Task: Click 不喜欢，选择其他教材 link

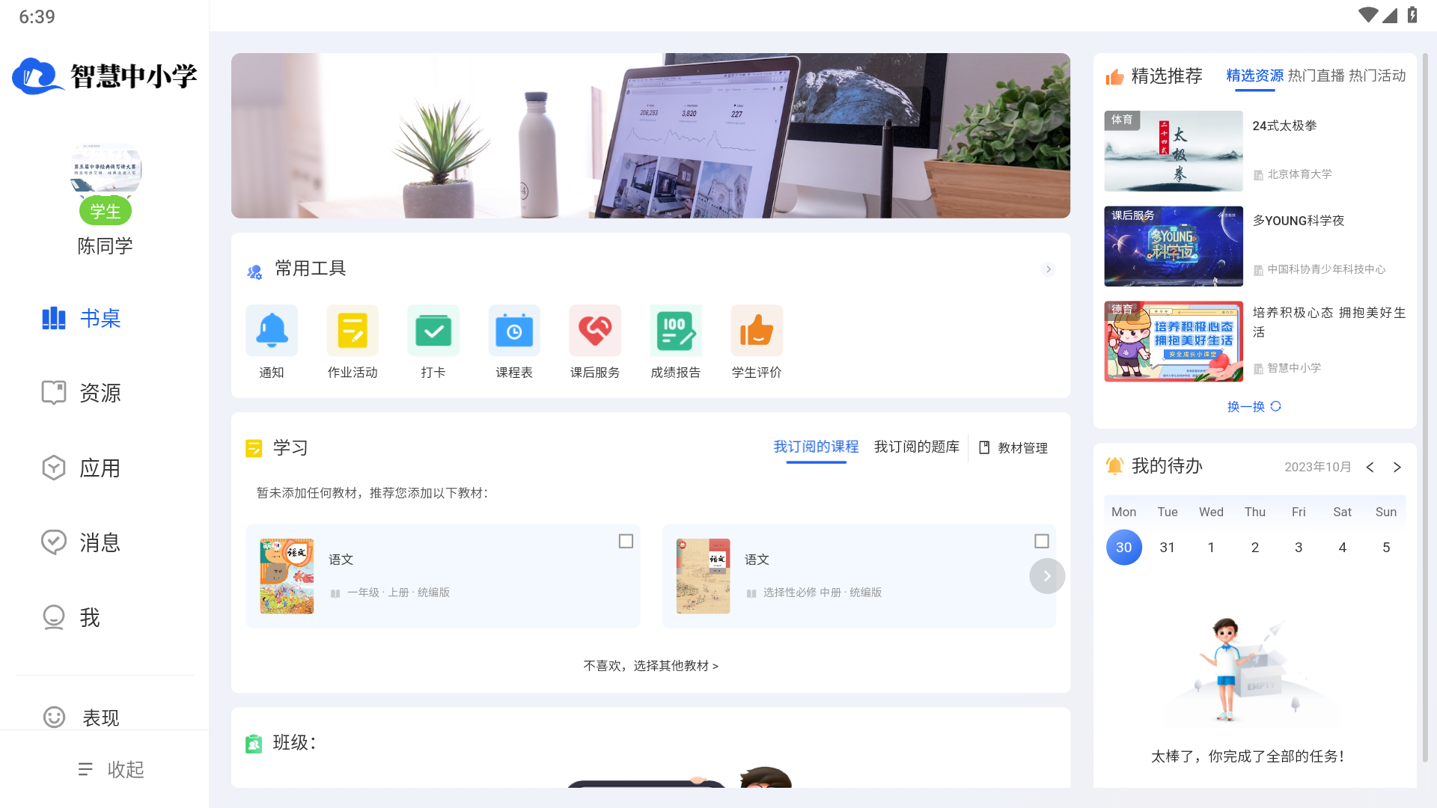Action: click(650, 666)
